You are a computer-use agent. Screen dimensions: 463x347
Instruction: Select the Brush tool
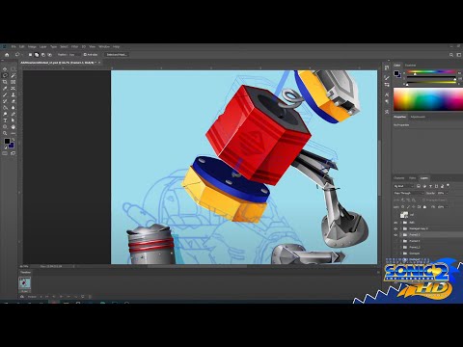[x=5, y=94]
